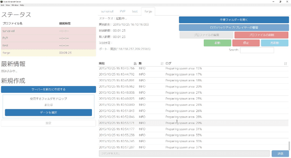Click ステータス：起動中 status text
This screenshot has height=158, width=291.
point(113,19)
